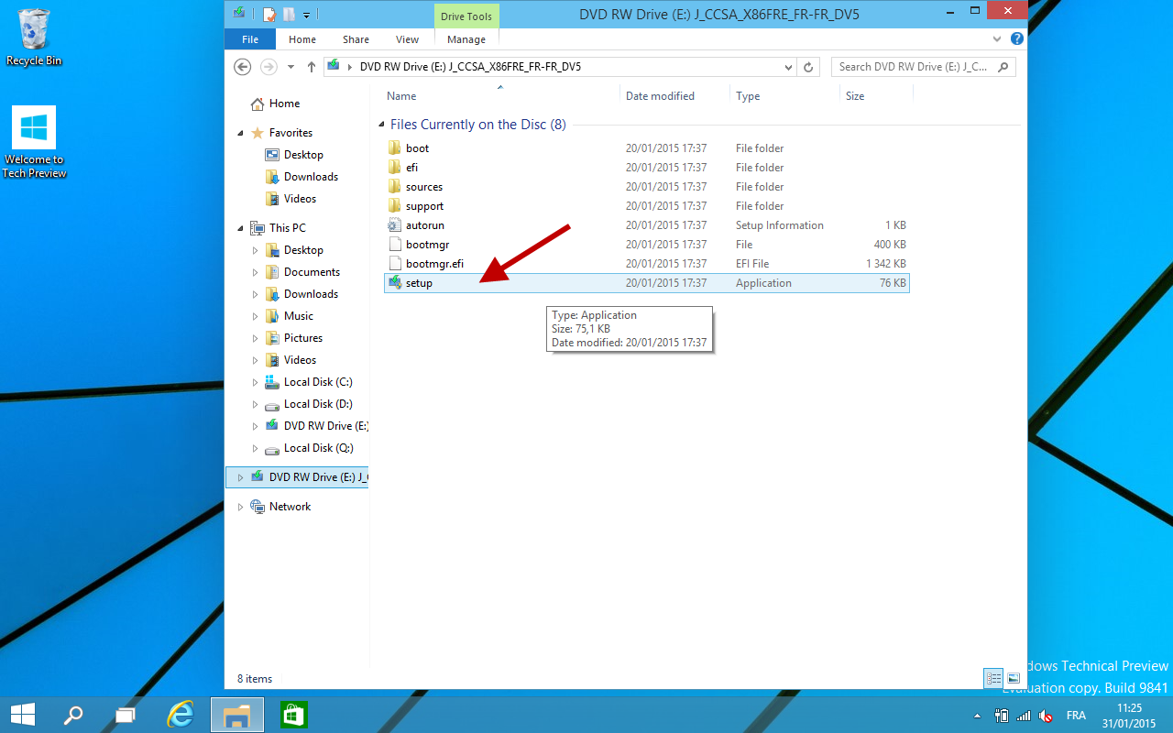Open the Task View icon on the taskbar
1173x733 pixels.
pos(126,715)
